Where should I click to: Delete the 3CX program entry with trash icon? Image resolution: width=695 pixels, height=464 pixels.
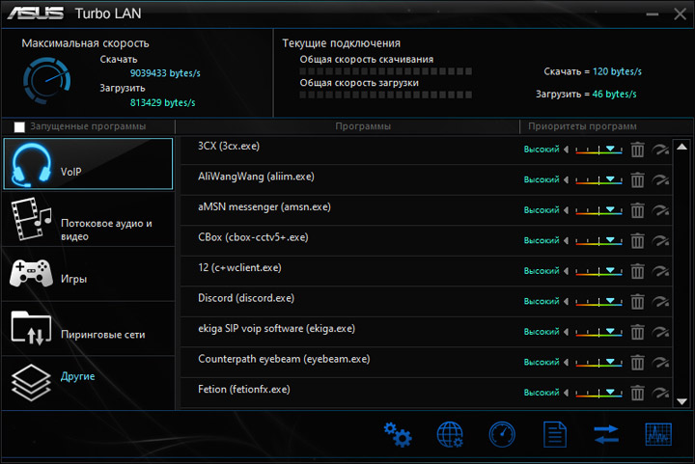[637, 150]
